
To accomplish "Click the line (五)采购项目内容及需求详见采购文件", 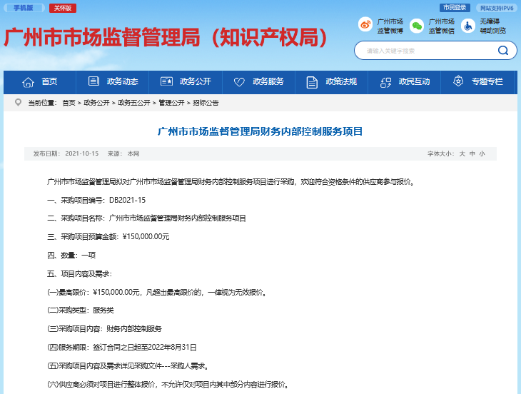I will (x=128, y=366).
